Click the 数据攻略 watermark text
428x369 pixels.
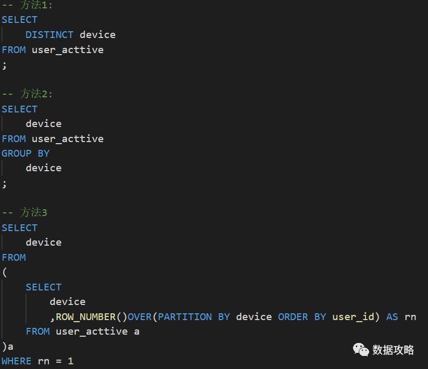click(x=393, y=350)
